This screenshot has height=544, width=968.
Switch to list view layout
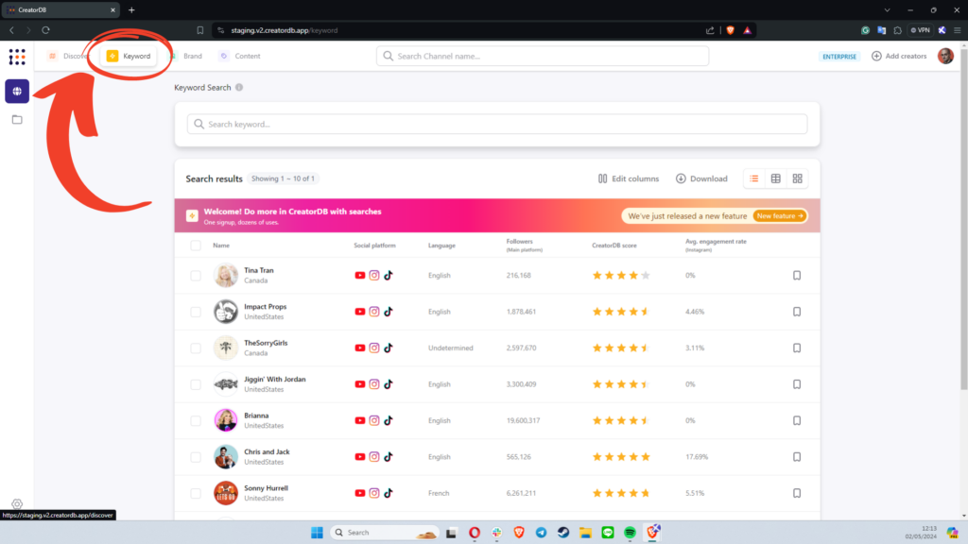pos(753,178)
